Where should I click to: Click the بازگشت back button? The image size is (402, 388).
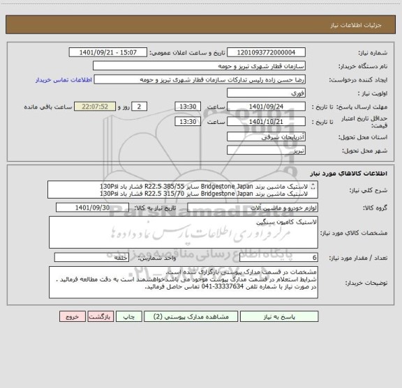pyautogui.click(x=100, y=316)
